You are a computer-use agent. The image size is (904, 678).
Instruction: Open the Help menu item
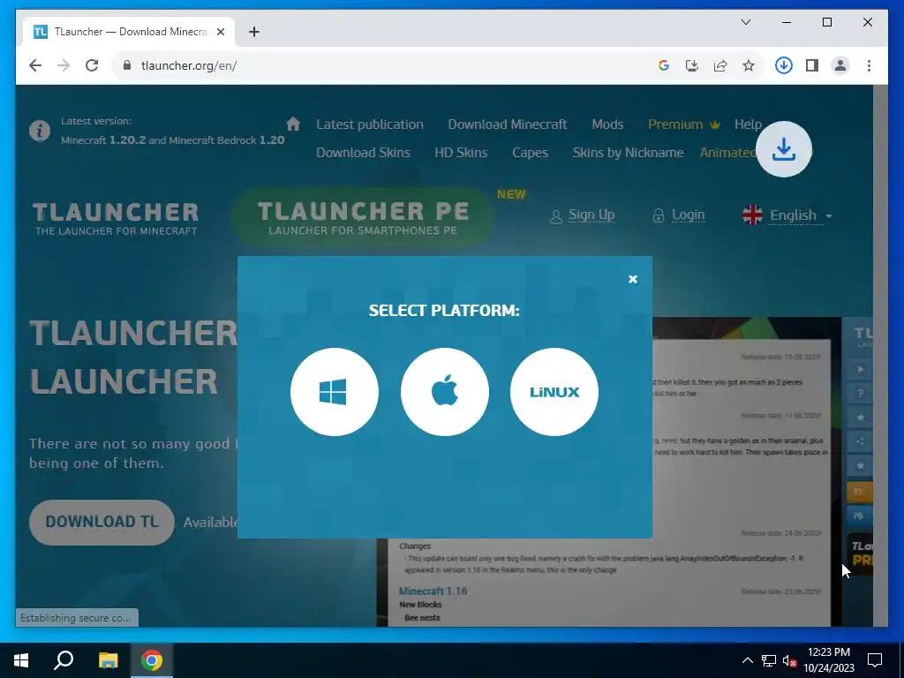pyautogui.click(x=748, y=124)
